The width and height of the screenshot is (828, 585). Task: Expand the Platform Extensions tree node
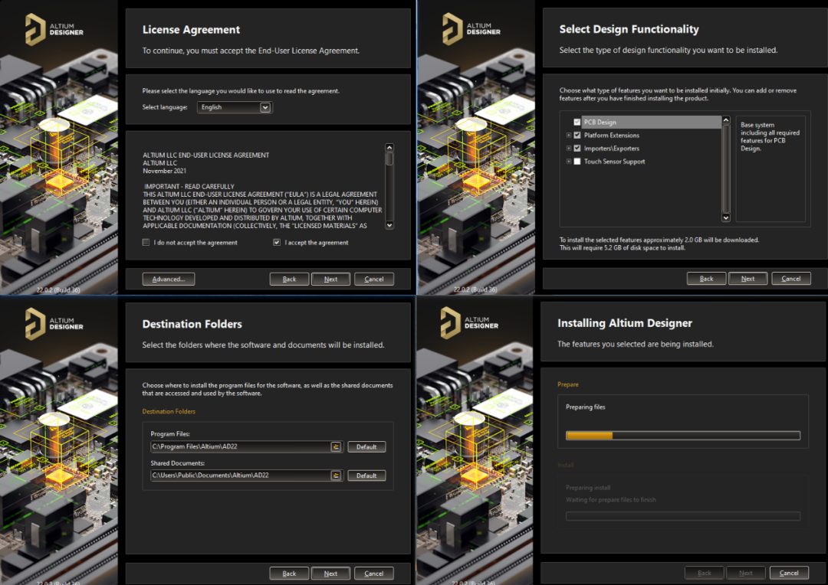(569, 135)
